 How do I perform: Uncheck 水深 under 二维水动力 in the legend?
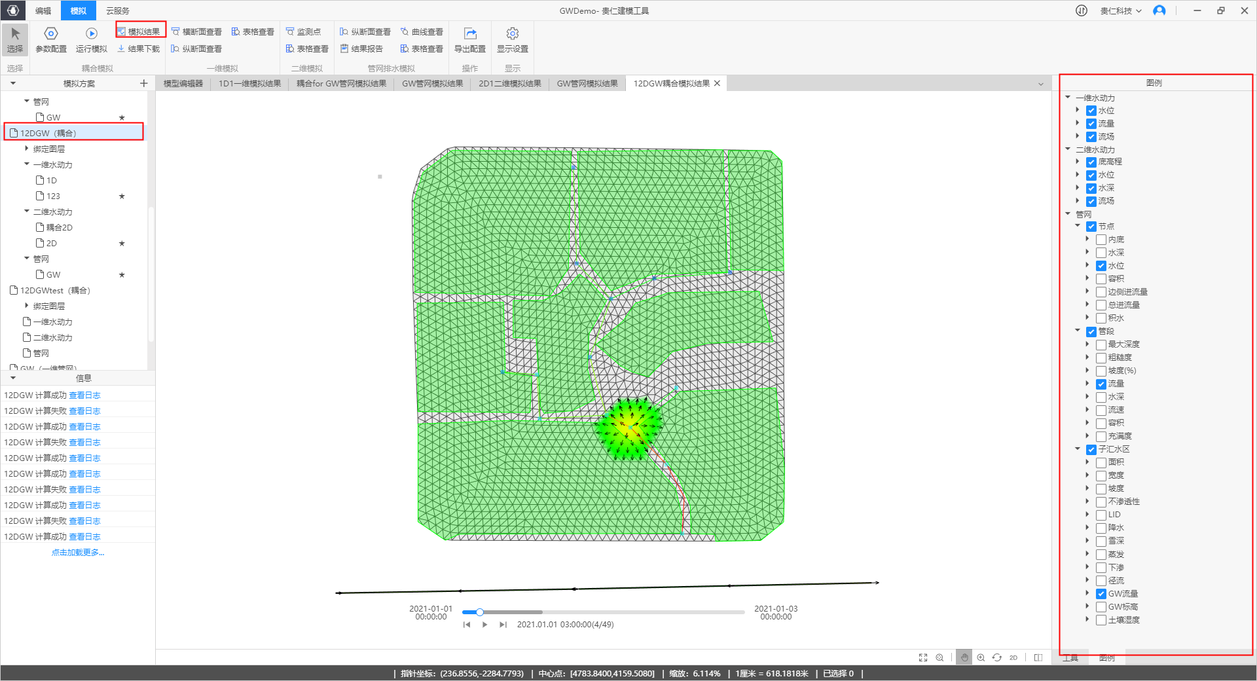(x=1091, y=189)
